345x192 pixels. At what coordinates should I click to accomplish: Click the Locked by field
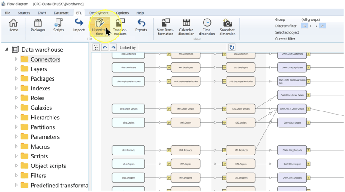(182, 48)
